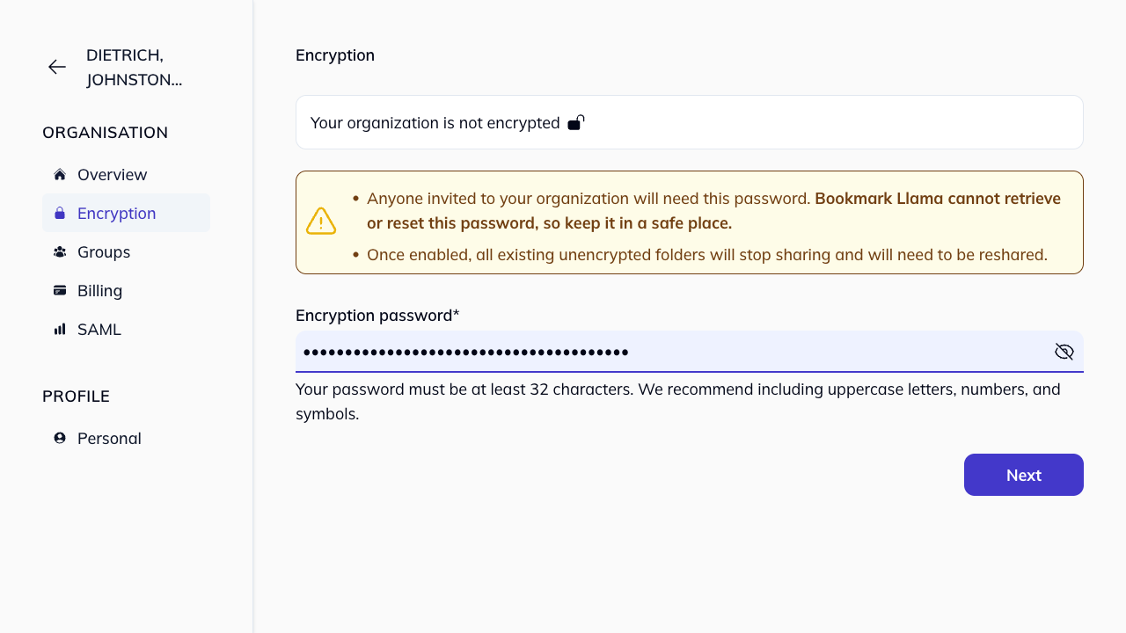Screen dimensions: 1126x633
Task: Click the bar chart icon next to SAML
Action: [59, 329]
